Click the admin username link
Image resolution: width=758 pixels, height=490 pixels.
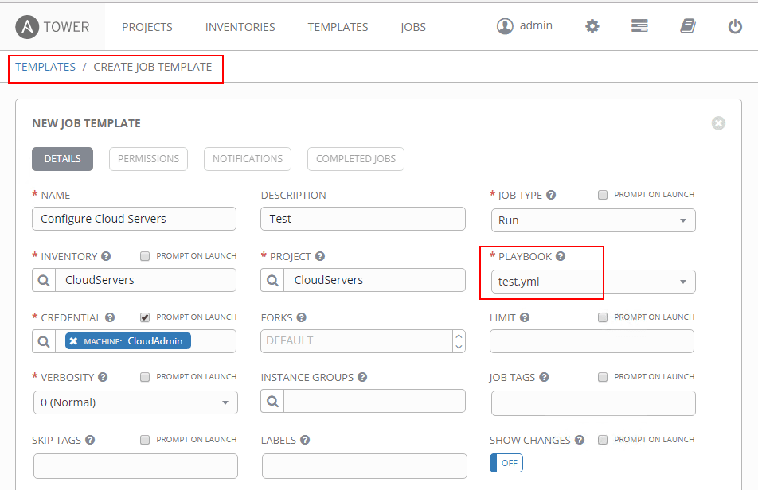coord(536,25)
